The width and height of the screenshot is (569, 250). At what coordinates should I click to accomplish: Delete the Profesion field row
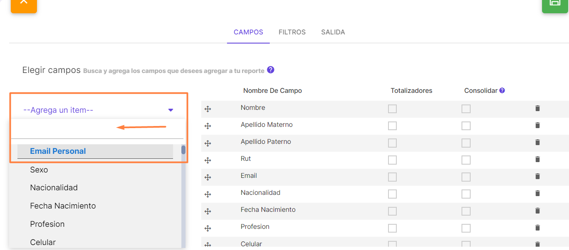point(537,227)
